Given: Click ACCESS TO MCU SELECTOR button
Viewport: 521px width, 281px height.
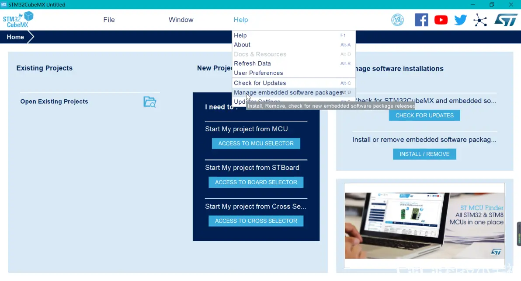Looking at the screenshot, I should click(256, 143).
